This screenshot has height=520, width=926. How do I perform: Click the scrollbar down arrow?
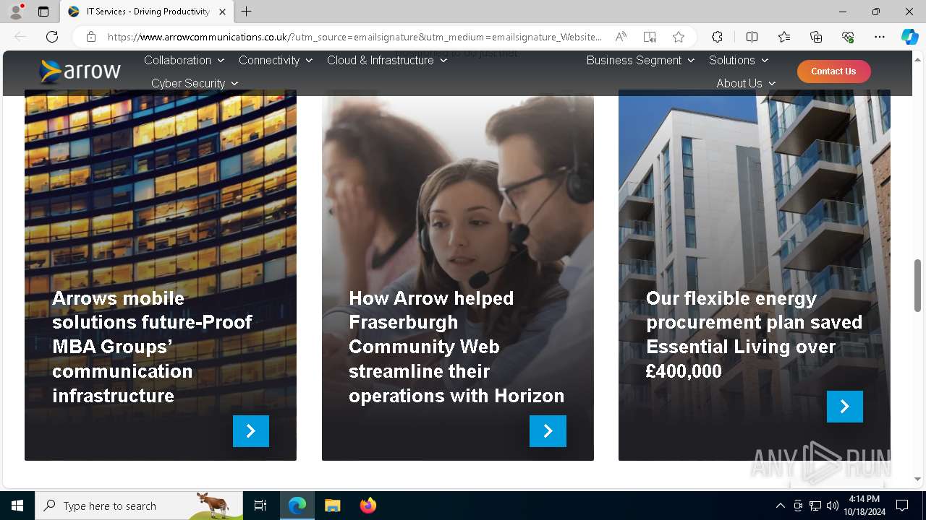pos(918,479)
